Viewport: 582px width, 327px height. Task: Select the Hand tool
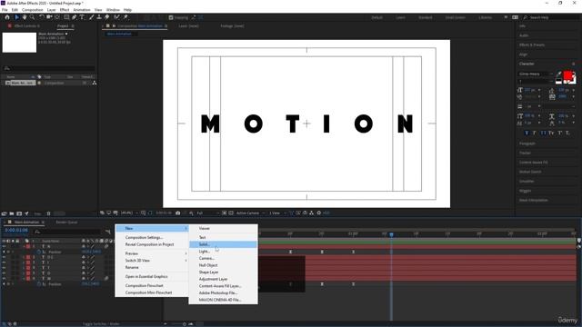coord(25,17)
